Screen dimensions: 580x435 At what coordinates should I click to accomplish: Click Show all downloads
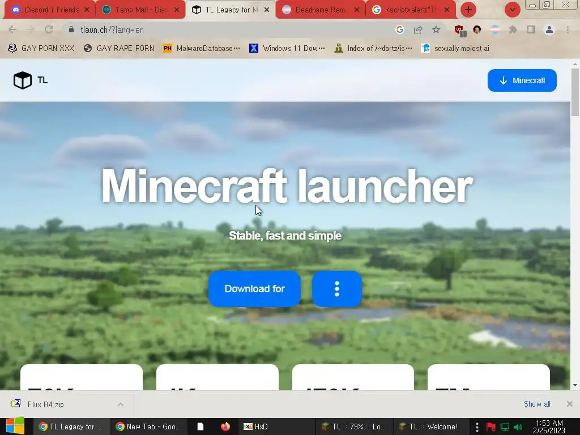537,404
